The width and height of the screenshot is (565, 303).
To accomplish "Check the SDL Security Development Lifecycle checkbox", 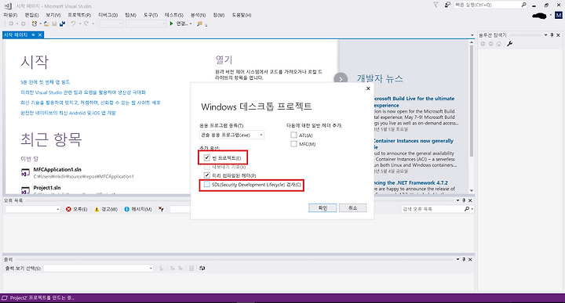I will [207, 185].
